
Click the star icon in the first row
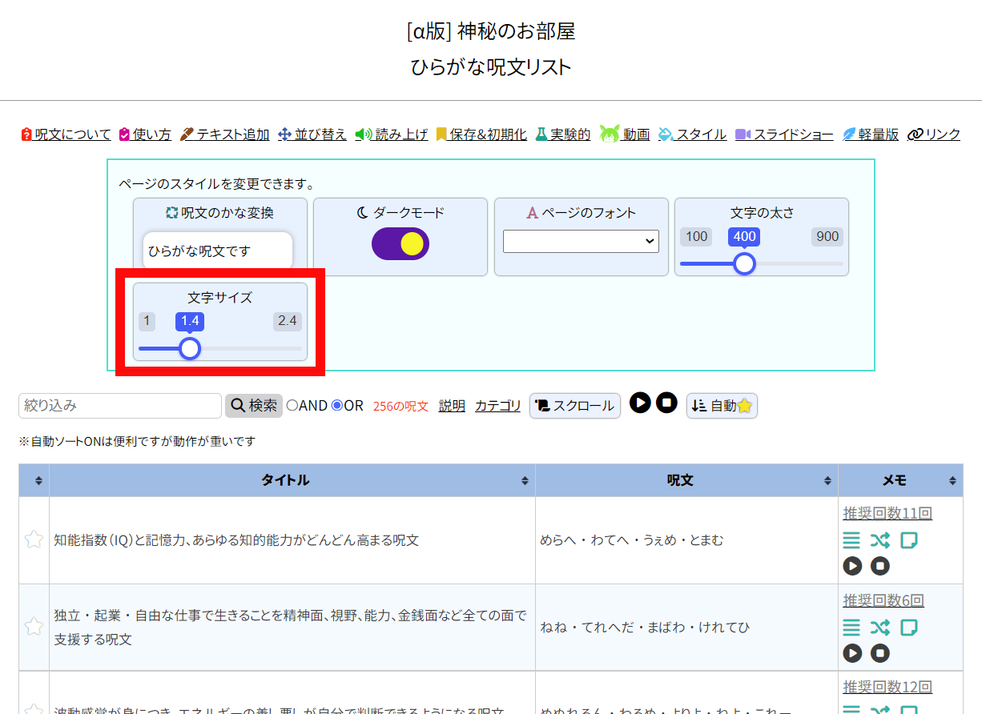tap(34, 540)
